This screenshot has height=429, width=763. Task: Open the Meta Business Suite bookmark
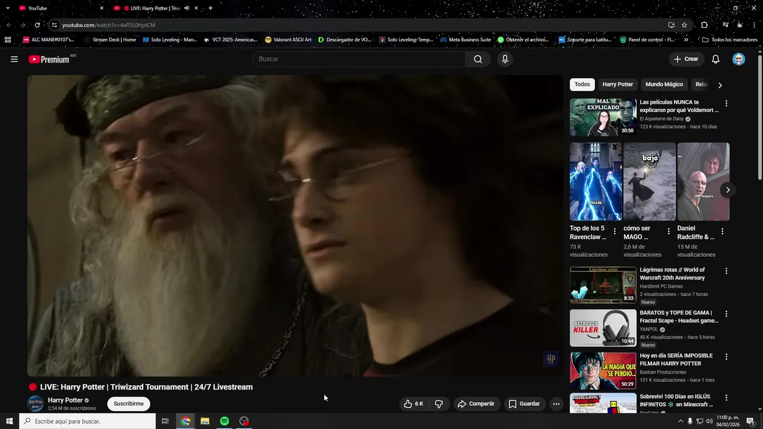466,40
